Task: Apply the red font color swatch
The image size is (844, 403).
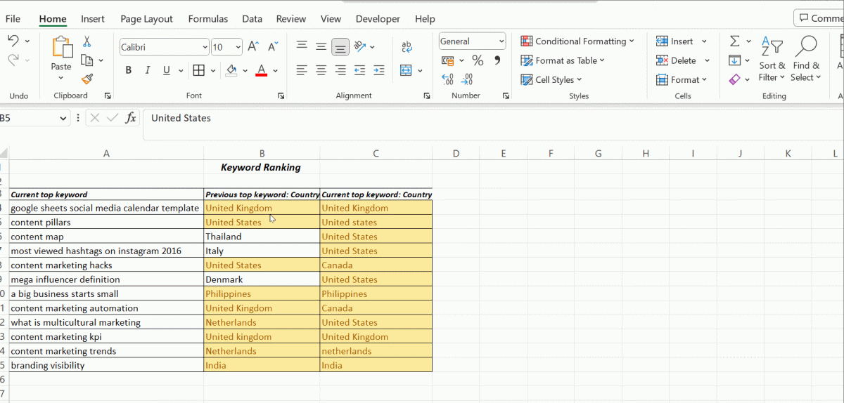Action: tap(261, 70)
